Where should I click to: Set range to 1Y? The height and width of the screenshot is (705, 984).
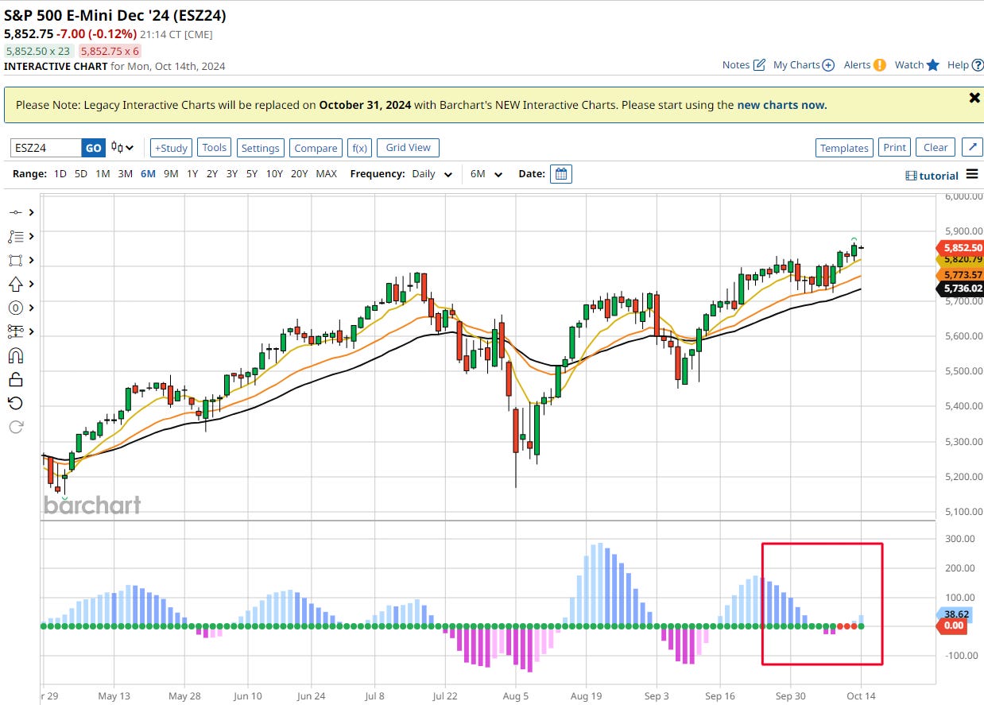click(192, 174)
